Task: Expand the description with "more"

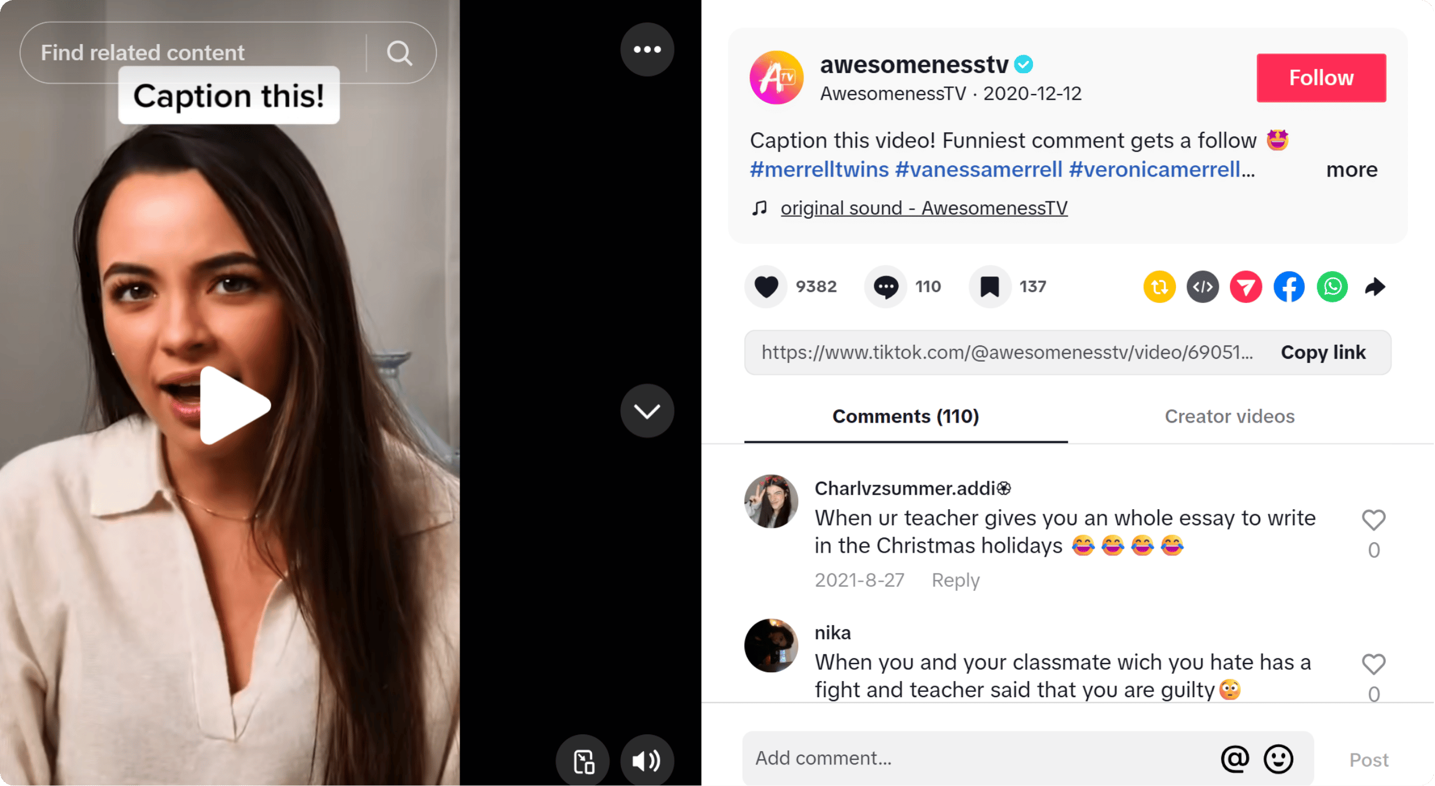Action: pos(1351,170)
